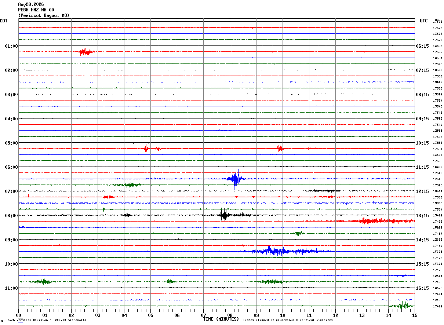The image size is (444, 325).
Task: Click the vertical division scale note
Action: coord(47,320)
